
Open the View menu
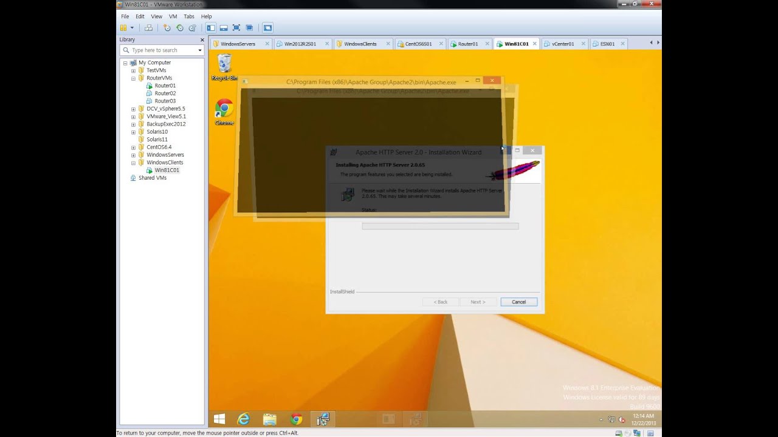coord(156,16)
